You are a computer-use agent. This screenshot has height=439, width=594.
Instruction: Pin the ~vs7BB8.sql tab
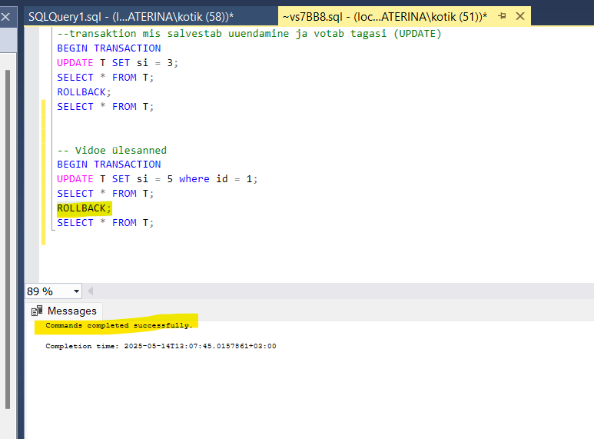(503, 16)
